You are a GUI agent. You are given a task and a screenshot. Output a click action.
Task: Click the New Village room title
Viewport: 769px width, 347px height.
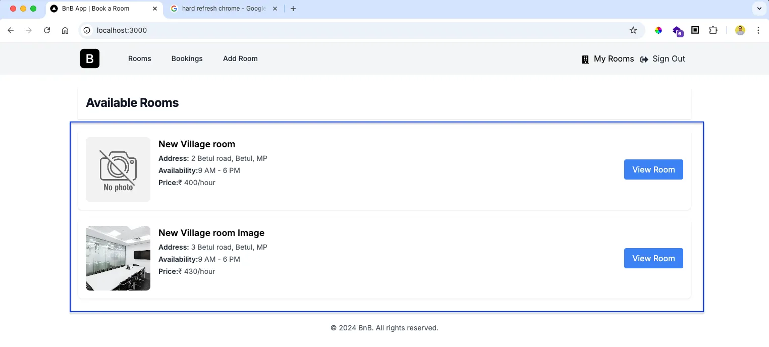pyautogui.click(x=197, y=144)
